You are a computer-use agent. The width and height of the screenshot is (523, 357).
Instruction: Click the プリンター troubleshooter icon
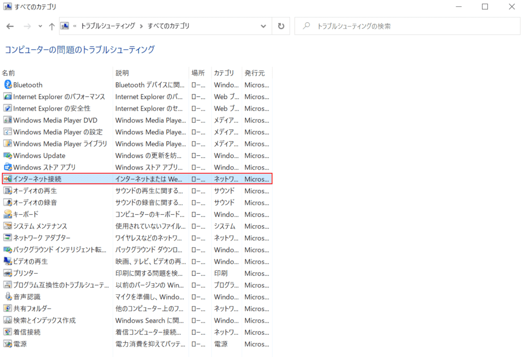coord(8,273)
